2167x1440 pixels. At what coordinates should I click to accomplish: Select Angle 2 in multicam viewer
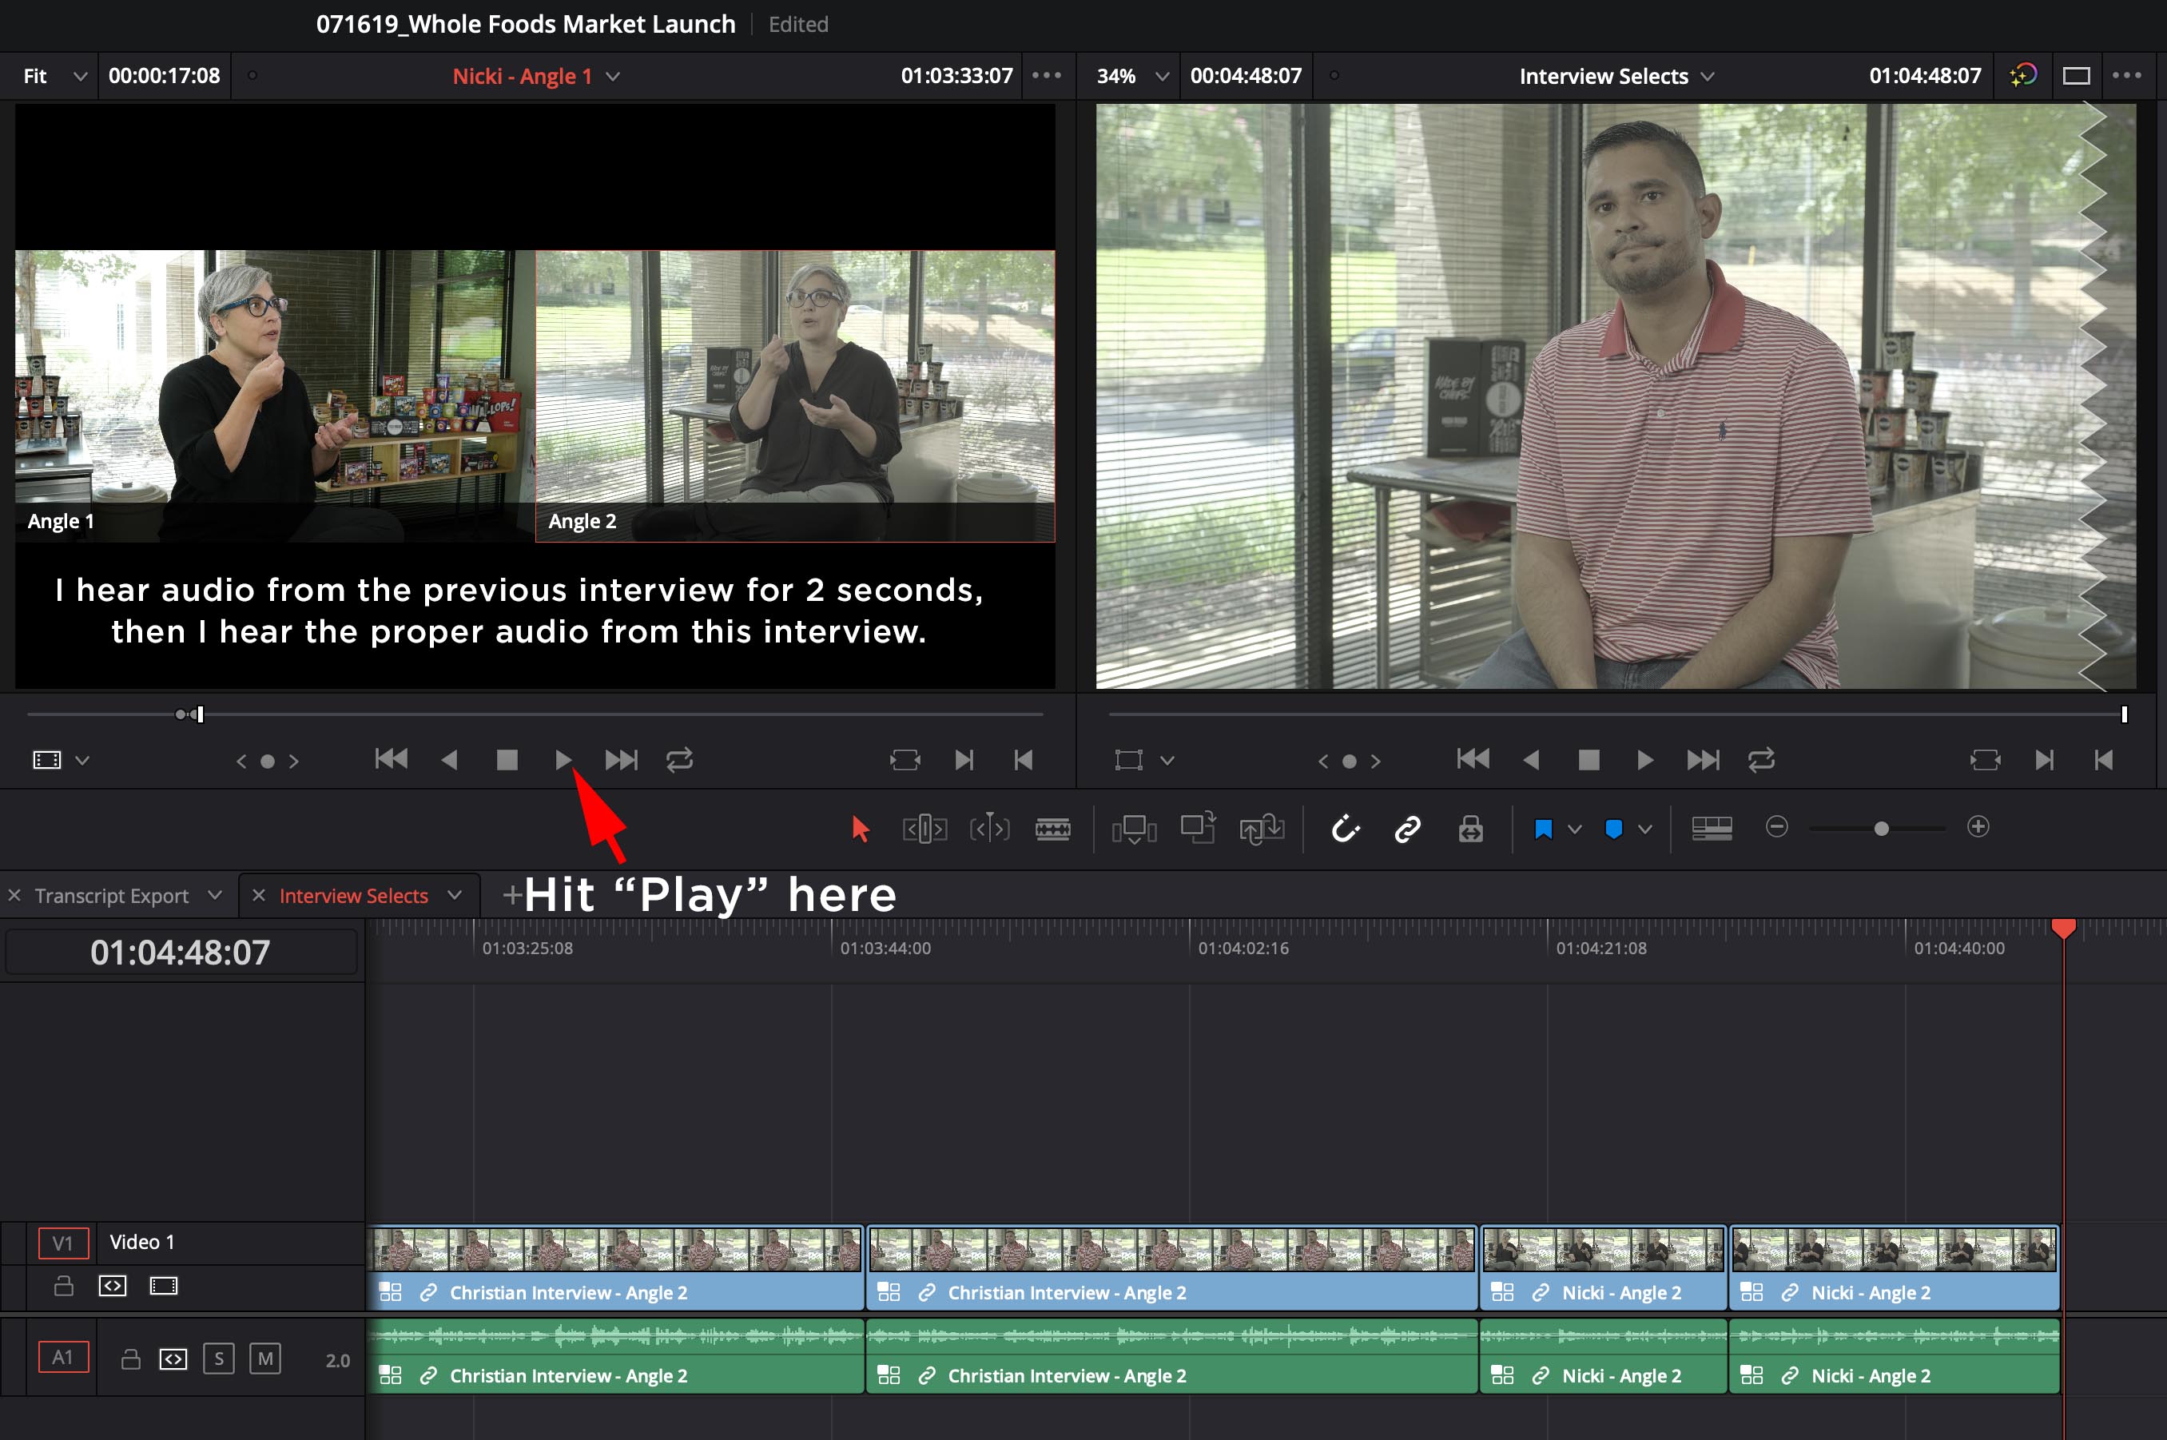(x=795, y=396)
